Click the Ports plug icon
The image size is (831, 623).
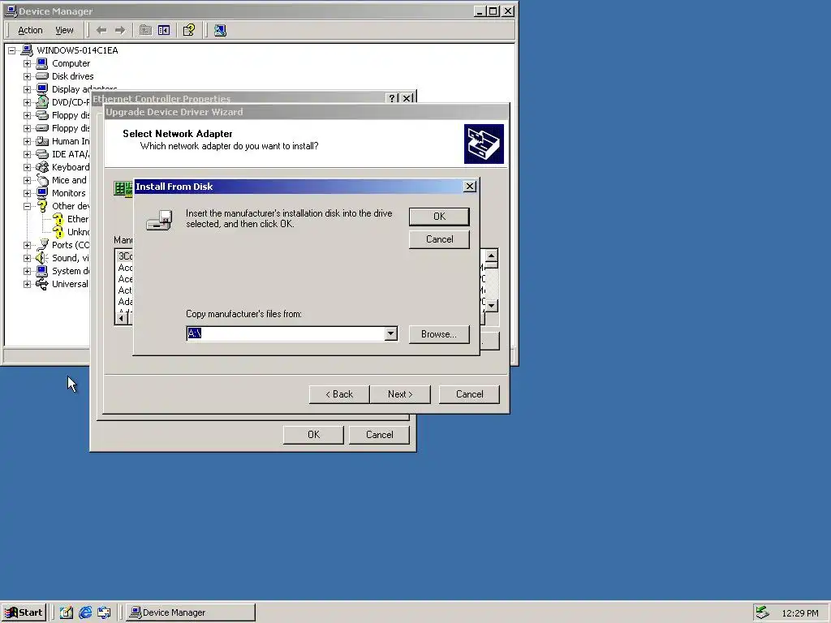(42, 245)
